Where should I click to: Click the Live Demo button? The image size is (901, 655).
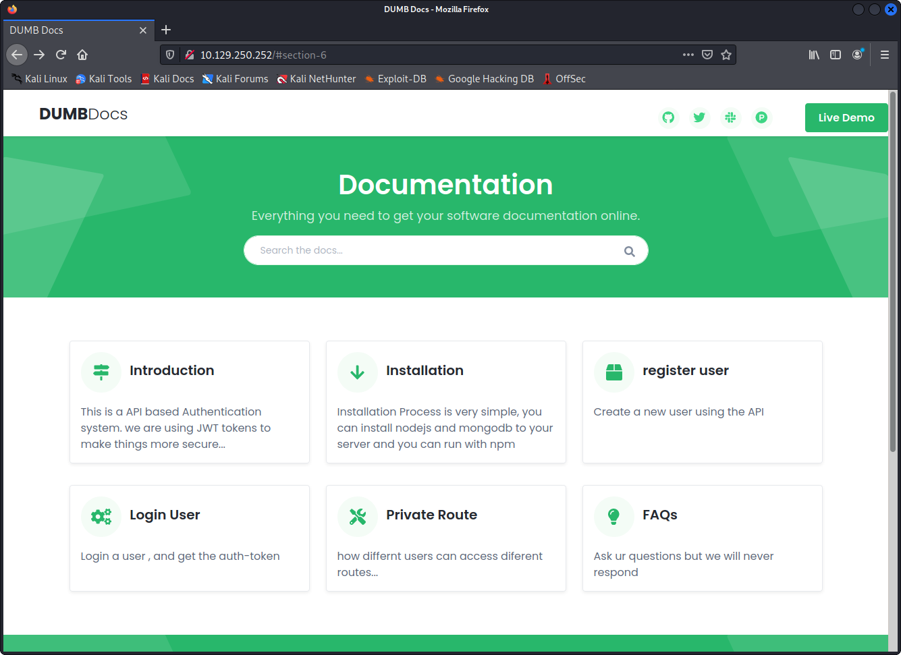click(846, 117)
